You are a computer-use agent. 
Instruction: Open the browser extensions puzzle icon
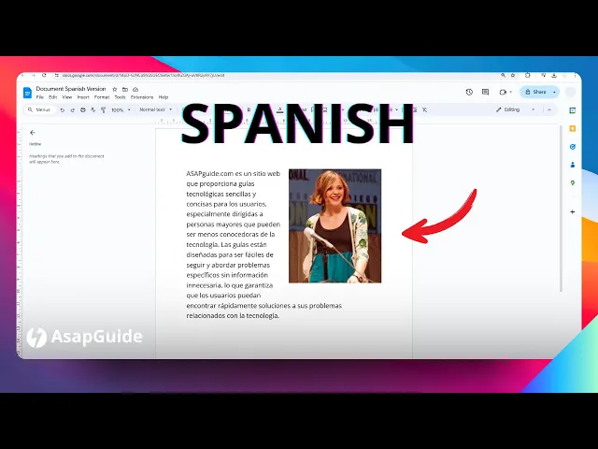(528, 75)
